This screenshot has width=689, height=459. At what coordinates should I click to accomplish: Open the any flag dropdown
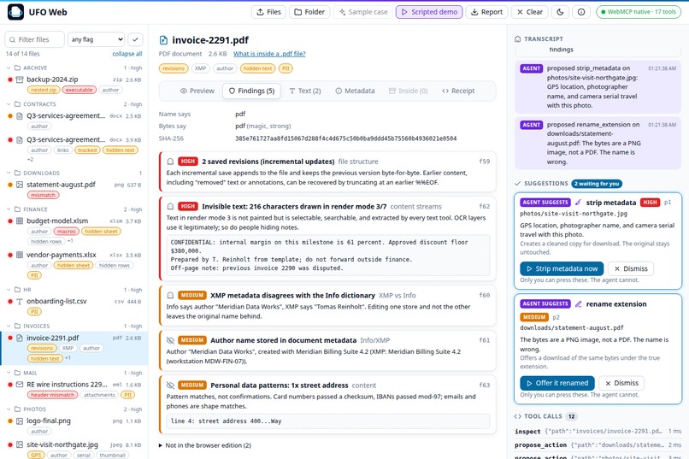97,39
